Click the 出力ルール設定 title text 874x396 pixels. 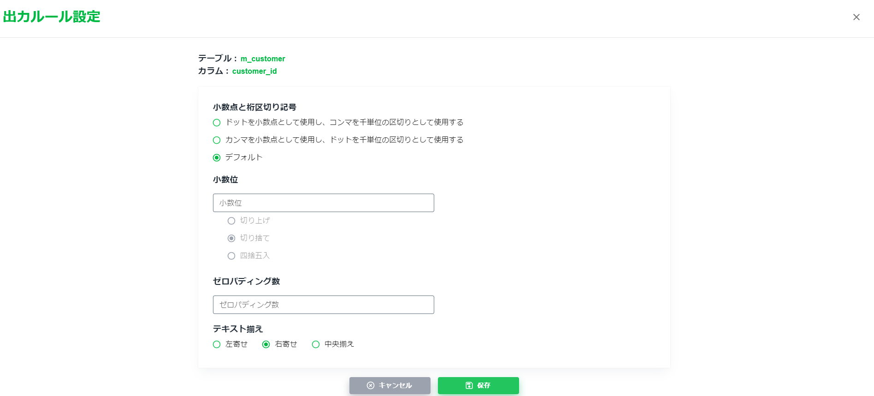52,17
